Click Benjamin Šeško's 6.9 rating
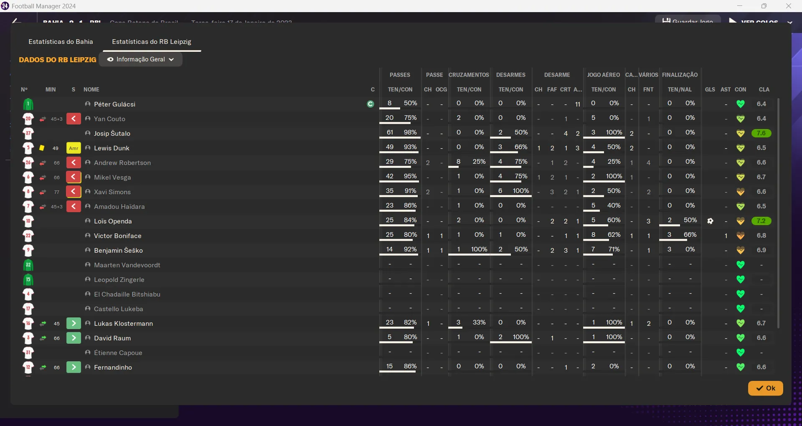Image resolution: width=802 pixels, height=426 pixels. tap(761, 250)
